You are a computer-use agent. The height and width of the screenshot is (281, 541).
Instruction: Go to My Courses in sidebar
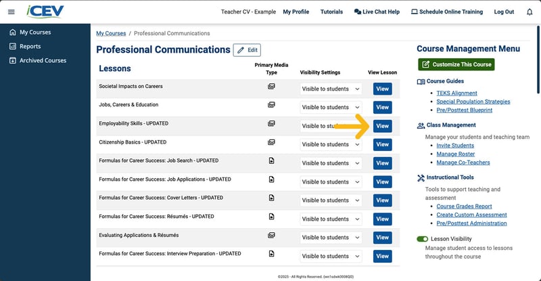point(30,32)
